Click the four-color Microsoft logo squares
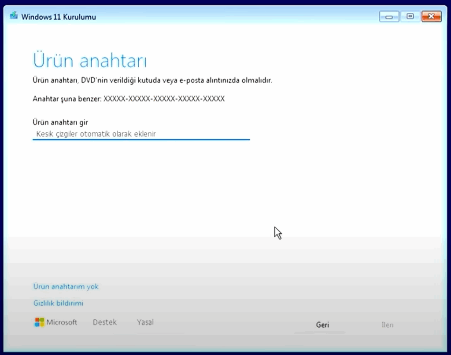Viewport: 451px width, 355px height. [39, 322]
